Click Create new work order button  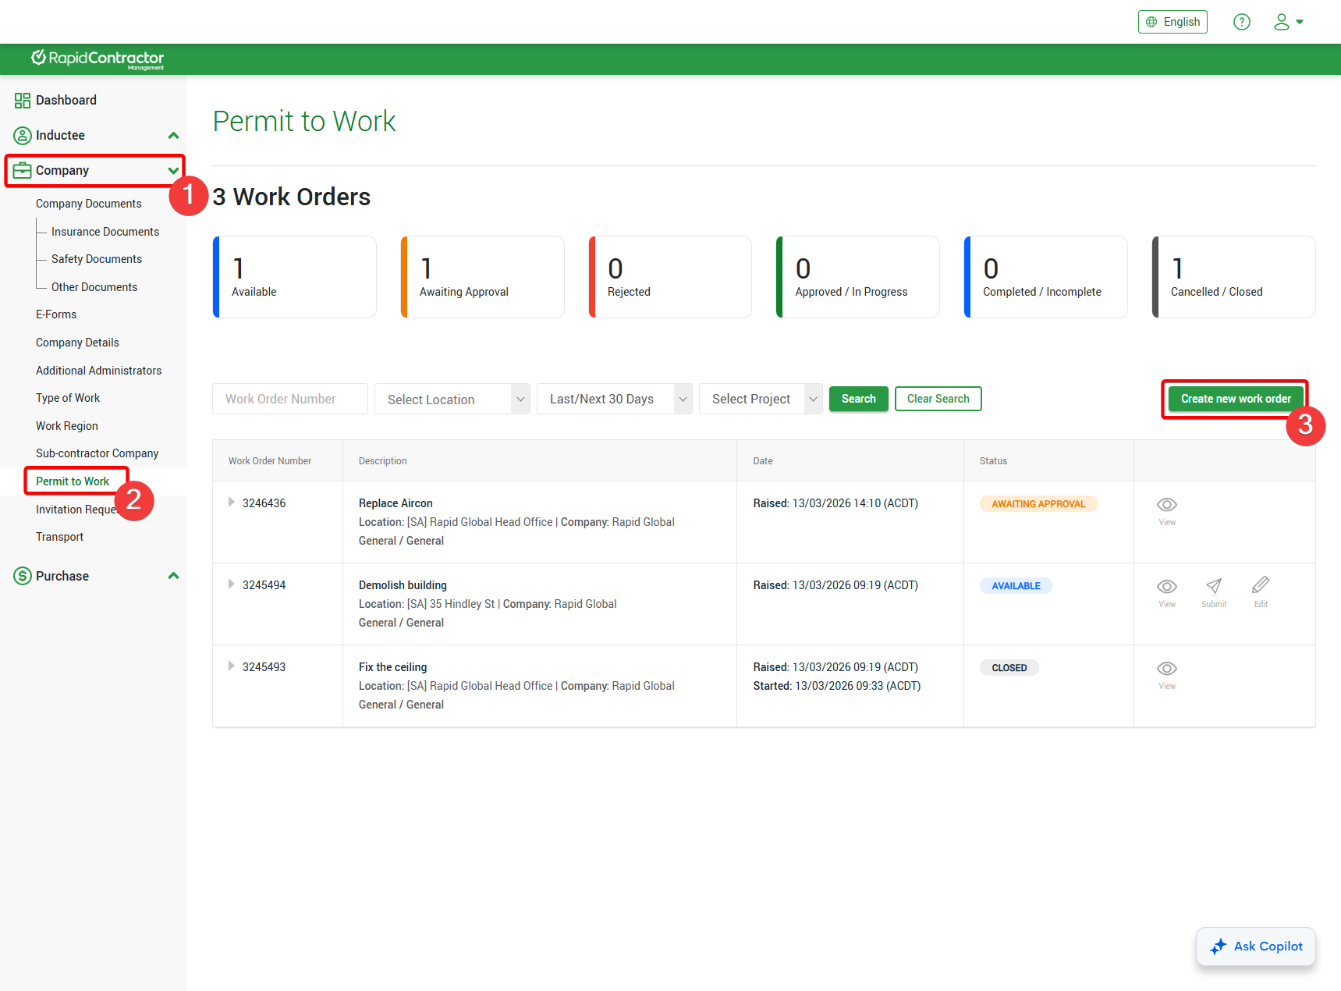point(1235,399)
